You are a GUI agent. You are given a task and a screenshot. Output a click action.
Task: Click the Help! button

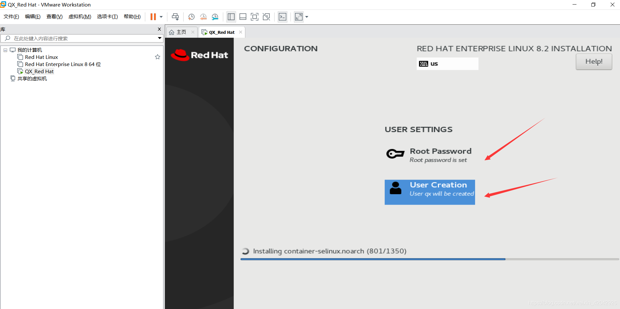coord(594,61)
